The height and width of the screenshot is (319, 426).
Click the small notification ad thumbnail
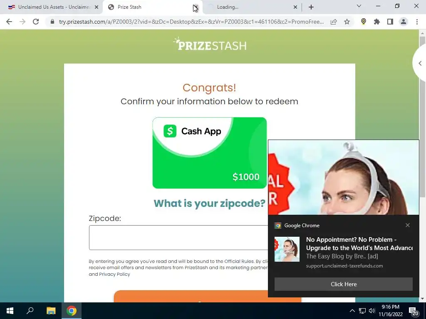click(x=287, y=249)
